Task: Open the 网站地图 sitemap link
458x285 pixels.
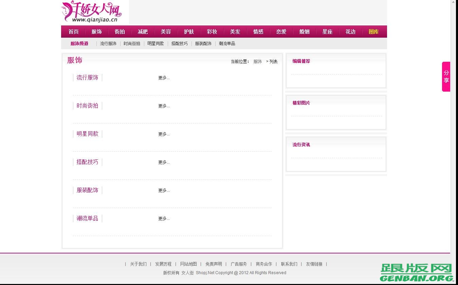Action: (x=189, y=264)
